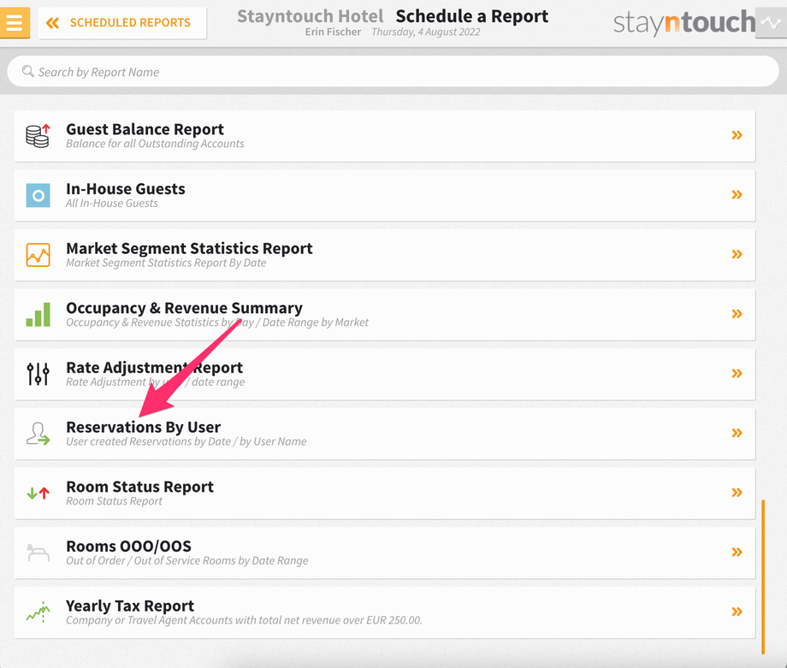Click the Yearly Tax Report graph icon
The image size is (787, 668).
tap(38, 612)
